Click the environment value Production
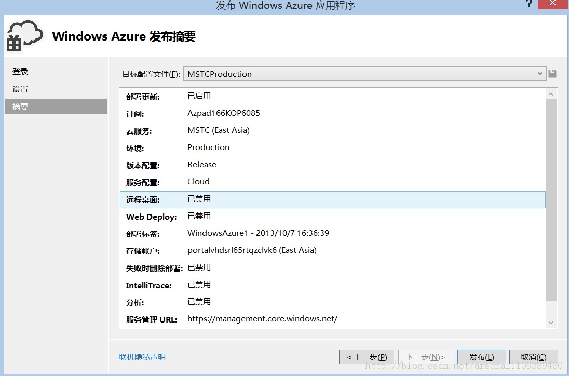The width and height of the screenshot is (569, 376). (208, 147)
